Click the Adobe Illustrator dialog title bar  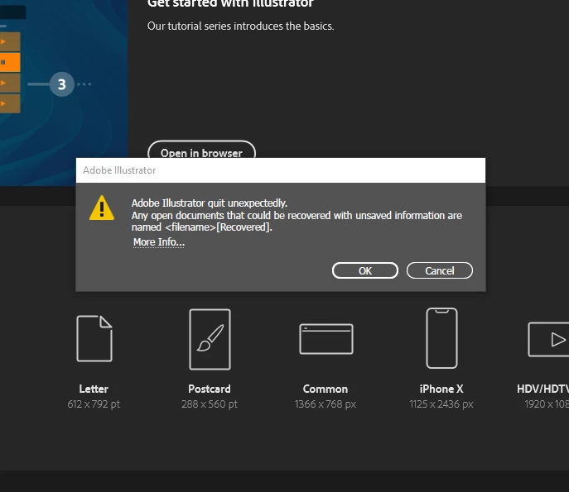(281, 170)
